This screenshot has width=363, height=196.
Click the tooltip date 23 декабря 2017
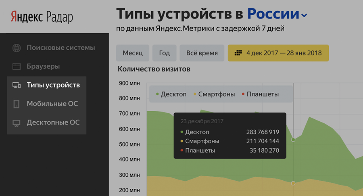click(202, 121)
